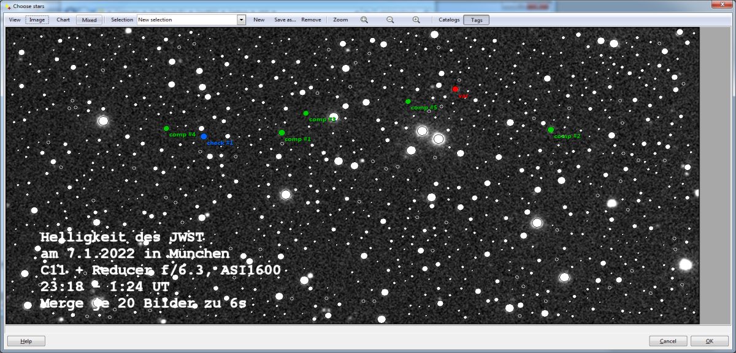
Task: Toggle the Tags display button
Action: click(x=477, y=20)
